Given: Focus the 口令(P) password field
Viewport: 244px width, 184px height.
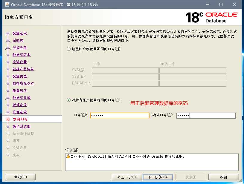Looking at the screenshot, I should [x=120, y=115].
